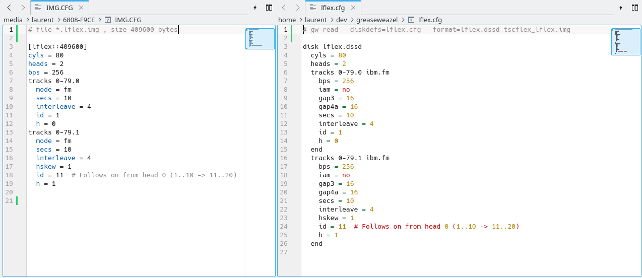
Task: Click 'hskew = 1' in IMG.CFG
Action: [x=53, y=167]
